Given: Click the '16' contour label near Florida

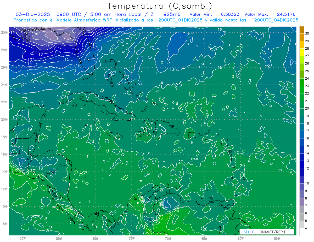Looking at the screenshot, I should [78, 66].
